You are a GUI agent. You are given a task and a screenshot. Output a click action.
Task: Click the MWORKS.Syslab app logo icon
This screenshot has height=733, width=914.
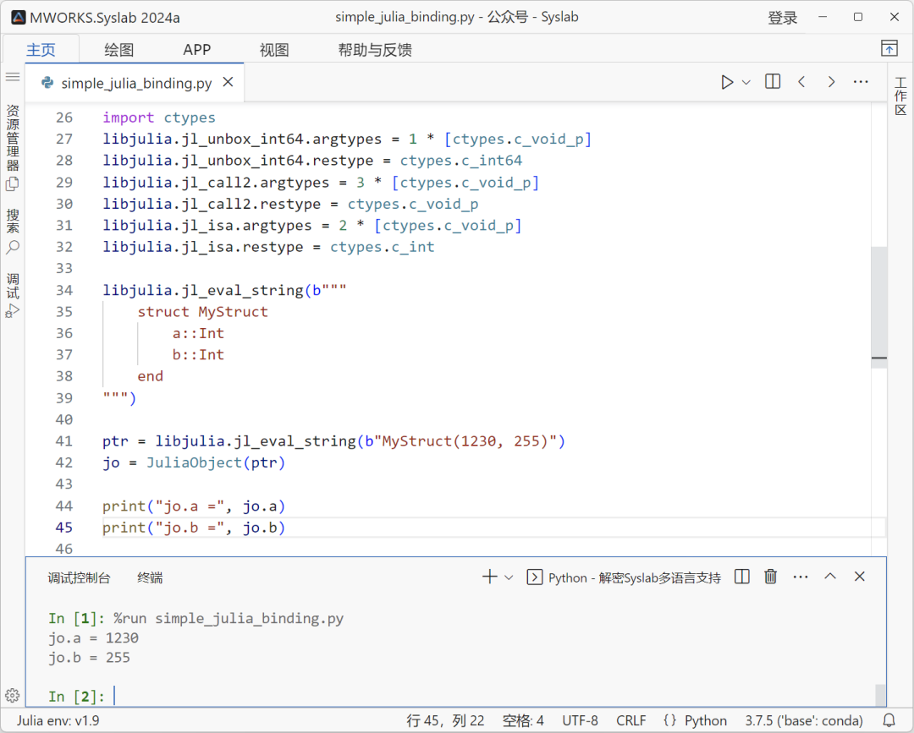coord(18,18)
